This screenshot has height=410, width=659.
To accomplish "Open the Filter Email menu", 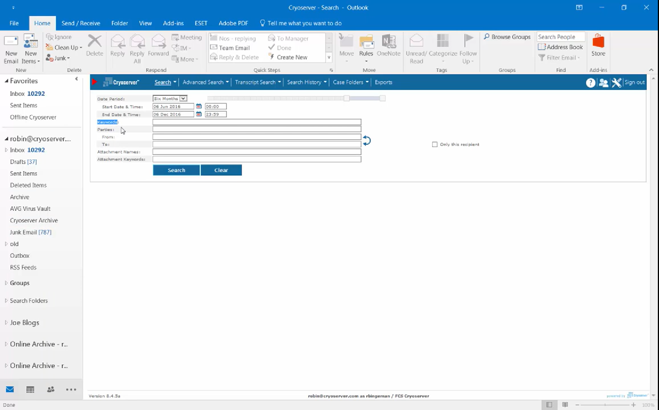I will [559, 58].
